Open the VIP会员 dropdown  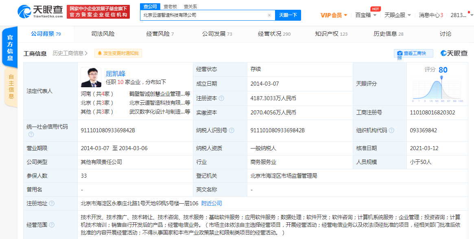pyautogui.click(x=334, y=15)
